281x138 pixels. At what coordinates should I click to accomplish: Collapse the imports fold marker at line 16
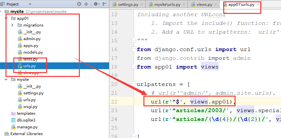pos(133,49)
